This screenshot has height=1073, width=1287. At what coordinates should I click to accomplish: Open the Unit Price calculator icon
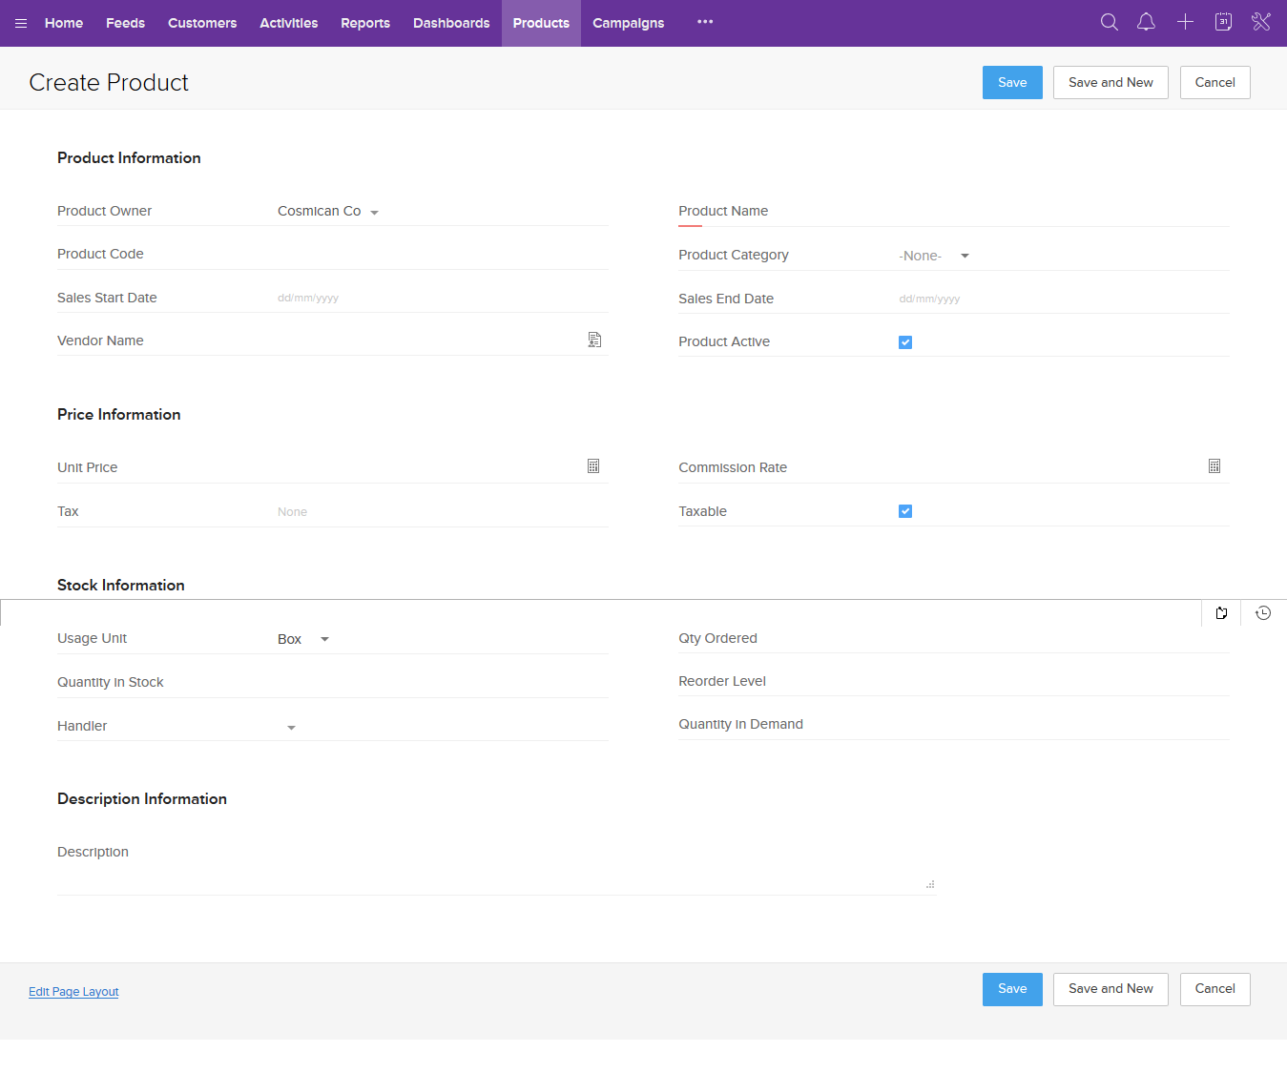pyautogui.click(x=593, y=465)
